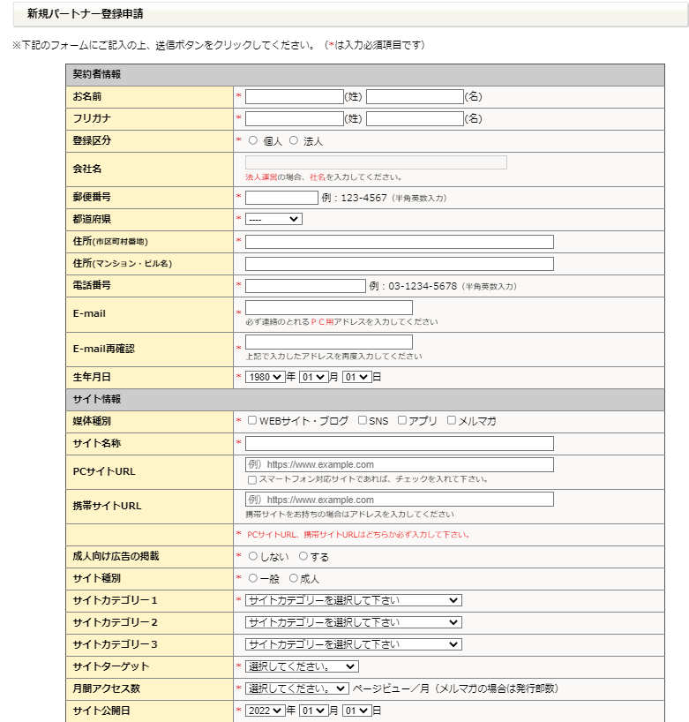Select the 個人 registration type radio button
The height and width of the screenshot is (722, 689).
tap(253, 141)
